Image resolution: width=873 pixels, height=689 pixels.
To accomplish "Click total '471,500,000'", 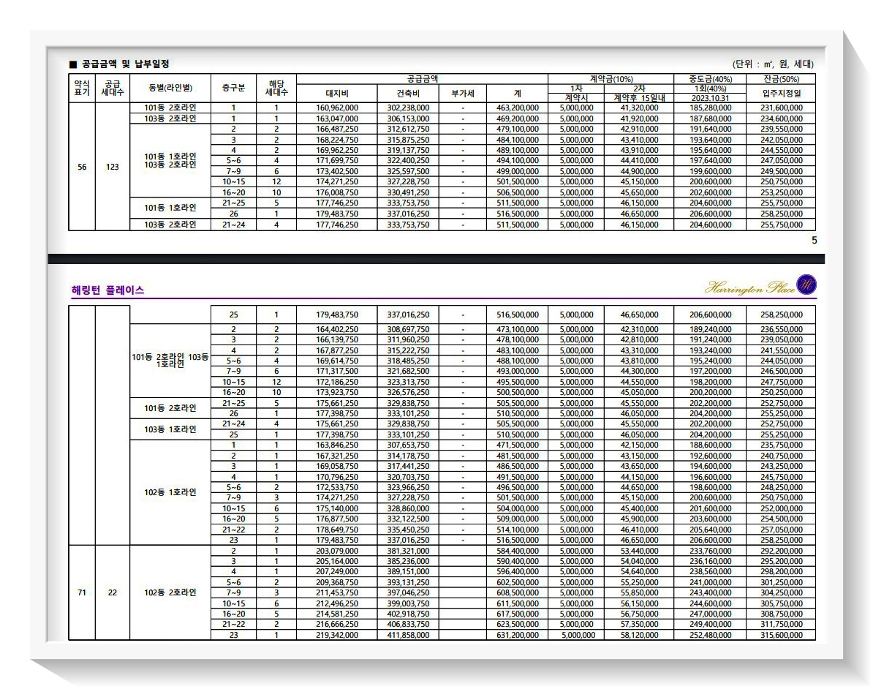I will pyautogui.click(x=517, y=445).
